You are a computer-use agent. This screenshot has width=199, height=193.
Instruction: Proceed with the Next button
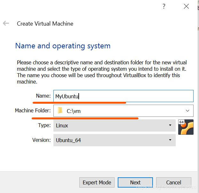135,182
